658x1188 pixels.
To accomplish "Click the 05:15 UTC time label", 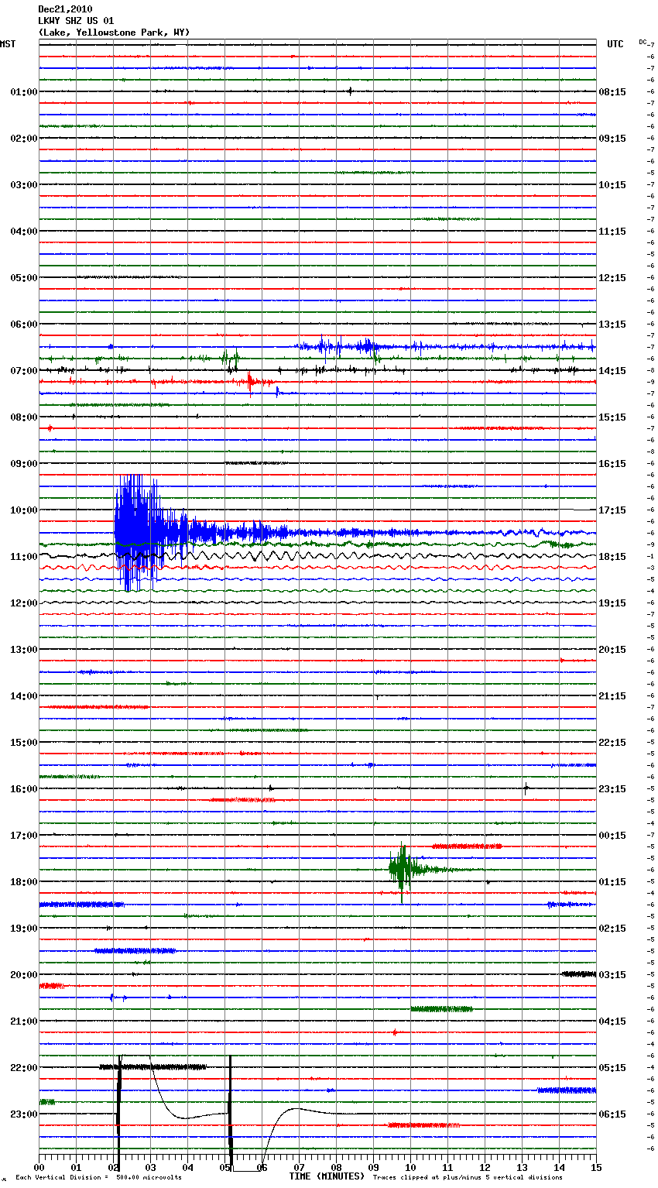I will click(612, 1068).
